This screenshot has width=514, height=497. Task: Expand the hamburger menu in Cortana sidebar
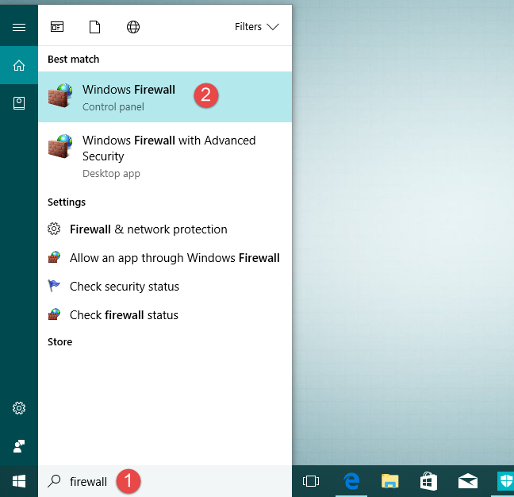point(19,27)
